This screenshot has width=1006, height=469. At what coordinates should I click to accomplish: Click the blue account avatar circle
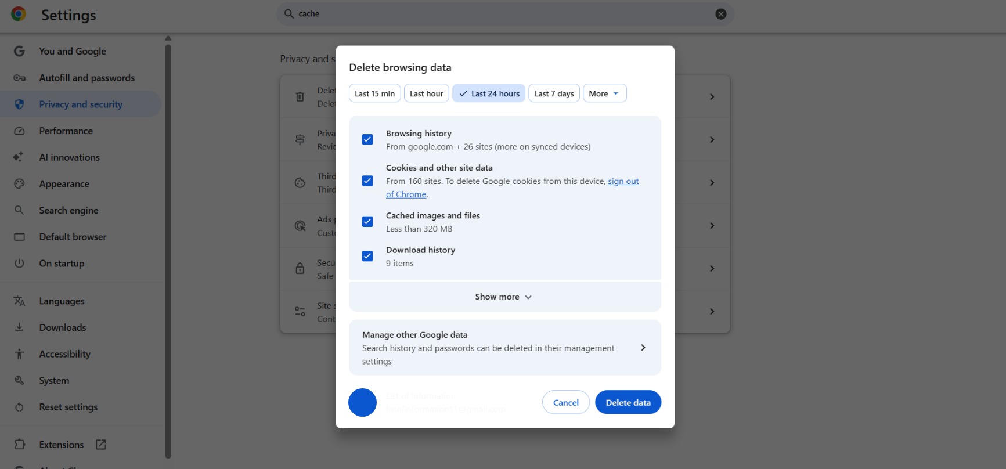[x=362, y=402]
